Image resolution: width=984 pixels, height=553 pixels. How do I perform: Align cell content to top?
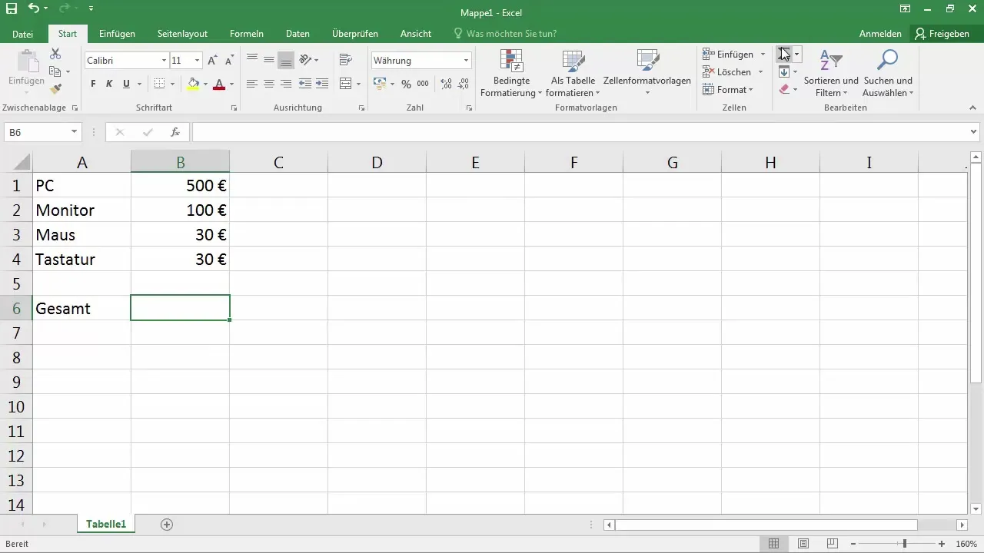click(x=252, y=60)
